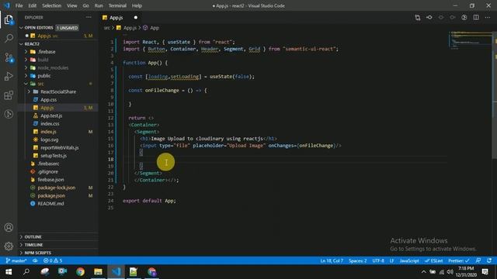Open the Terminal menu

point(117,5)
